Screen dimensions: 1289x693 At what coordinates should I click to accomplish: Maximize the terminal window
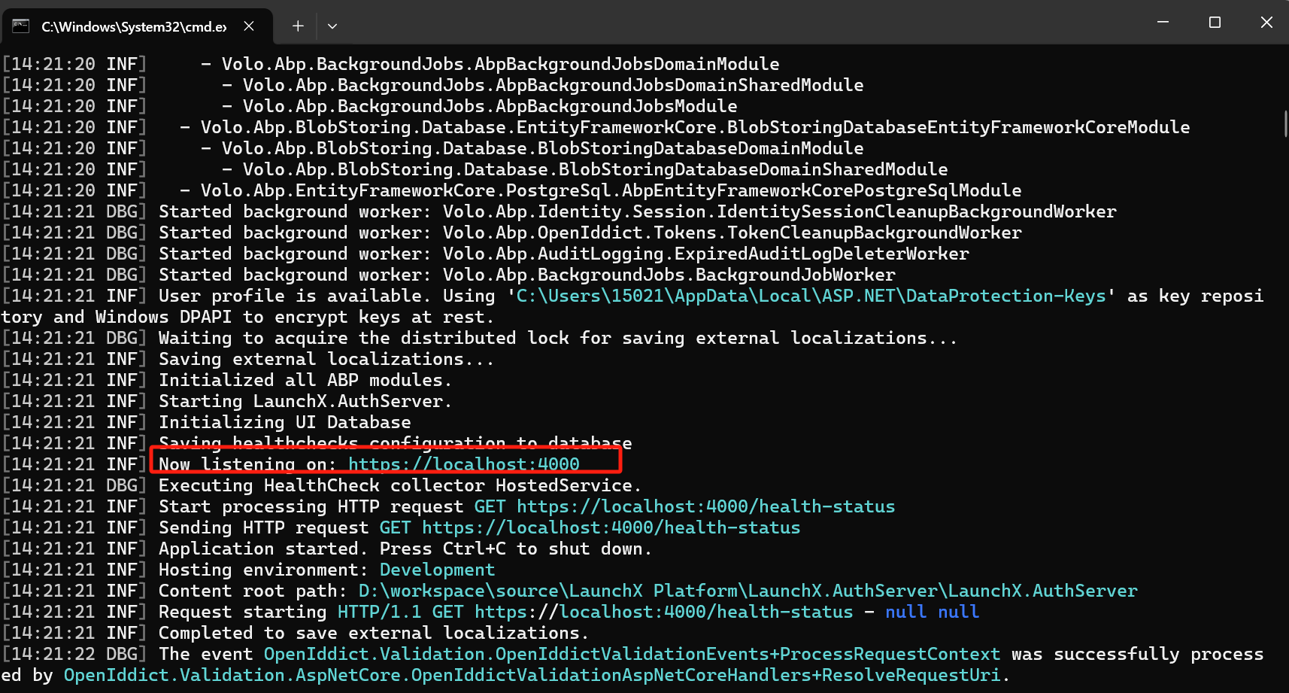pos(1215,23)
